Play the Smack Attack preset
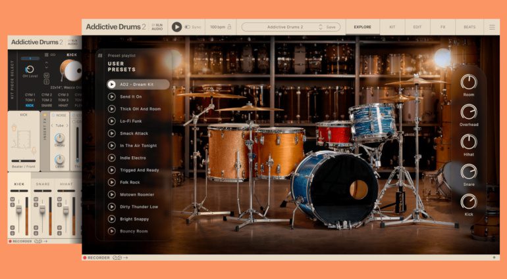The height and width of the screenshot is (279, 507). point(112,133)
